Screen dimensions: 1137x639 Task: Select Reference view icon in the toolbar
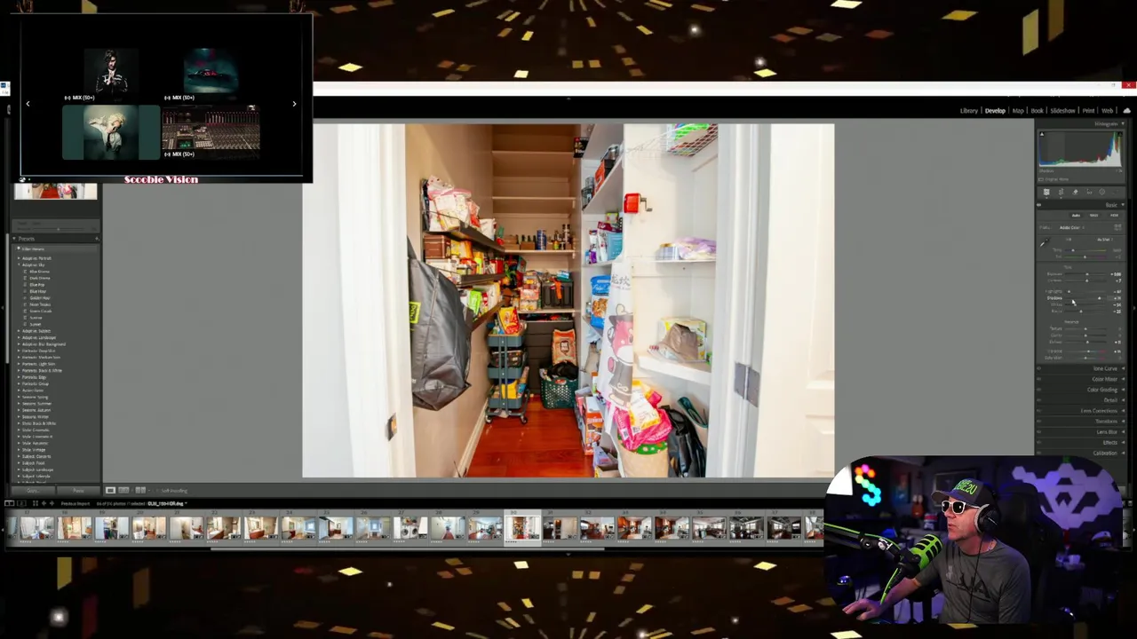point(124,490)
